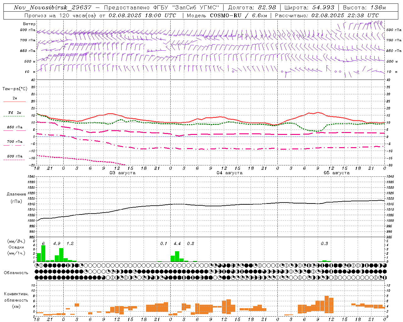Image resolution: width=403 pixels, height=322 pixels.
Task: Click the (мм/3ч.) unit label
Action: point(16,241)
